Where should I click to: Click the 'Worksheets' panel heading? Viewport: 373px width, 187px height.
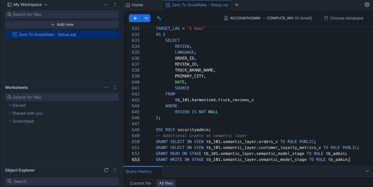pos(17,87)
